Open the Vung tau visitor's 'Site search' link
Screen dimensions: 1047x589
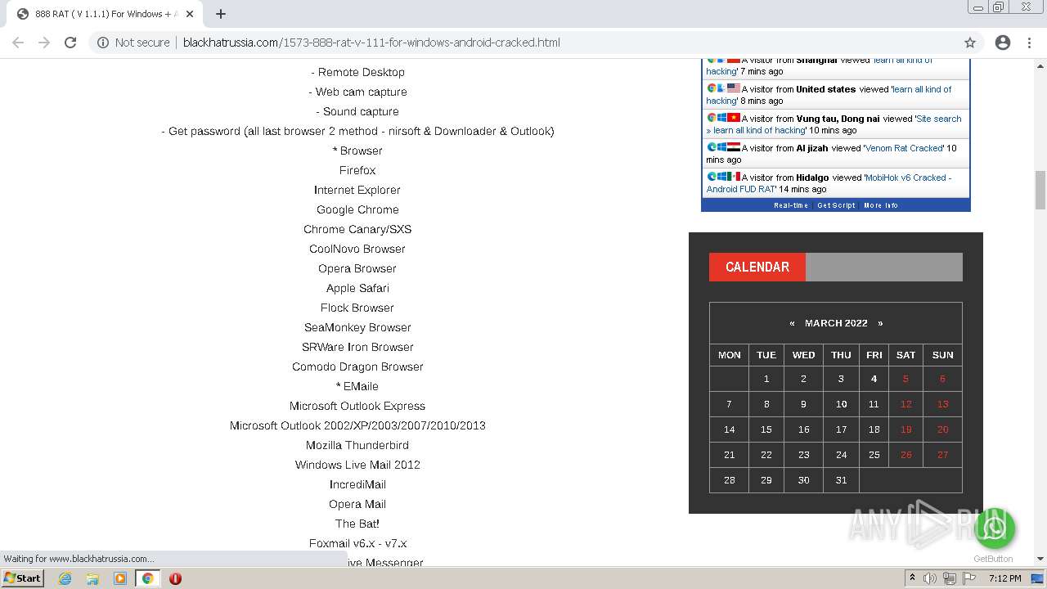(834, 124)
